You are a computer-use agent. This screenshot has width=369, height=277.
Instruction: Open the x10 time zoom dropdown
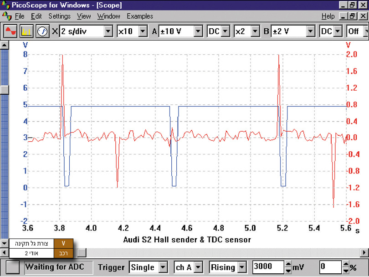tap(143, 31)
